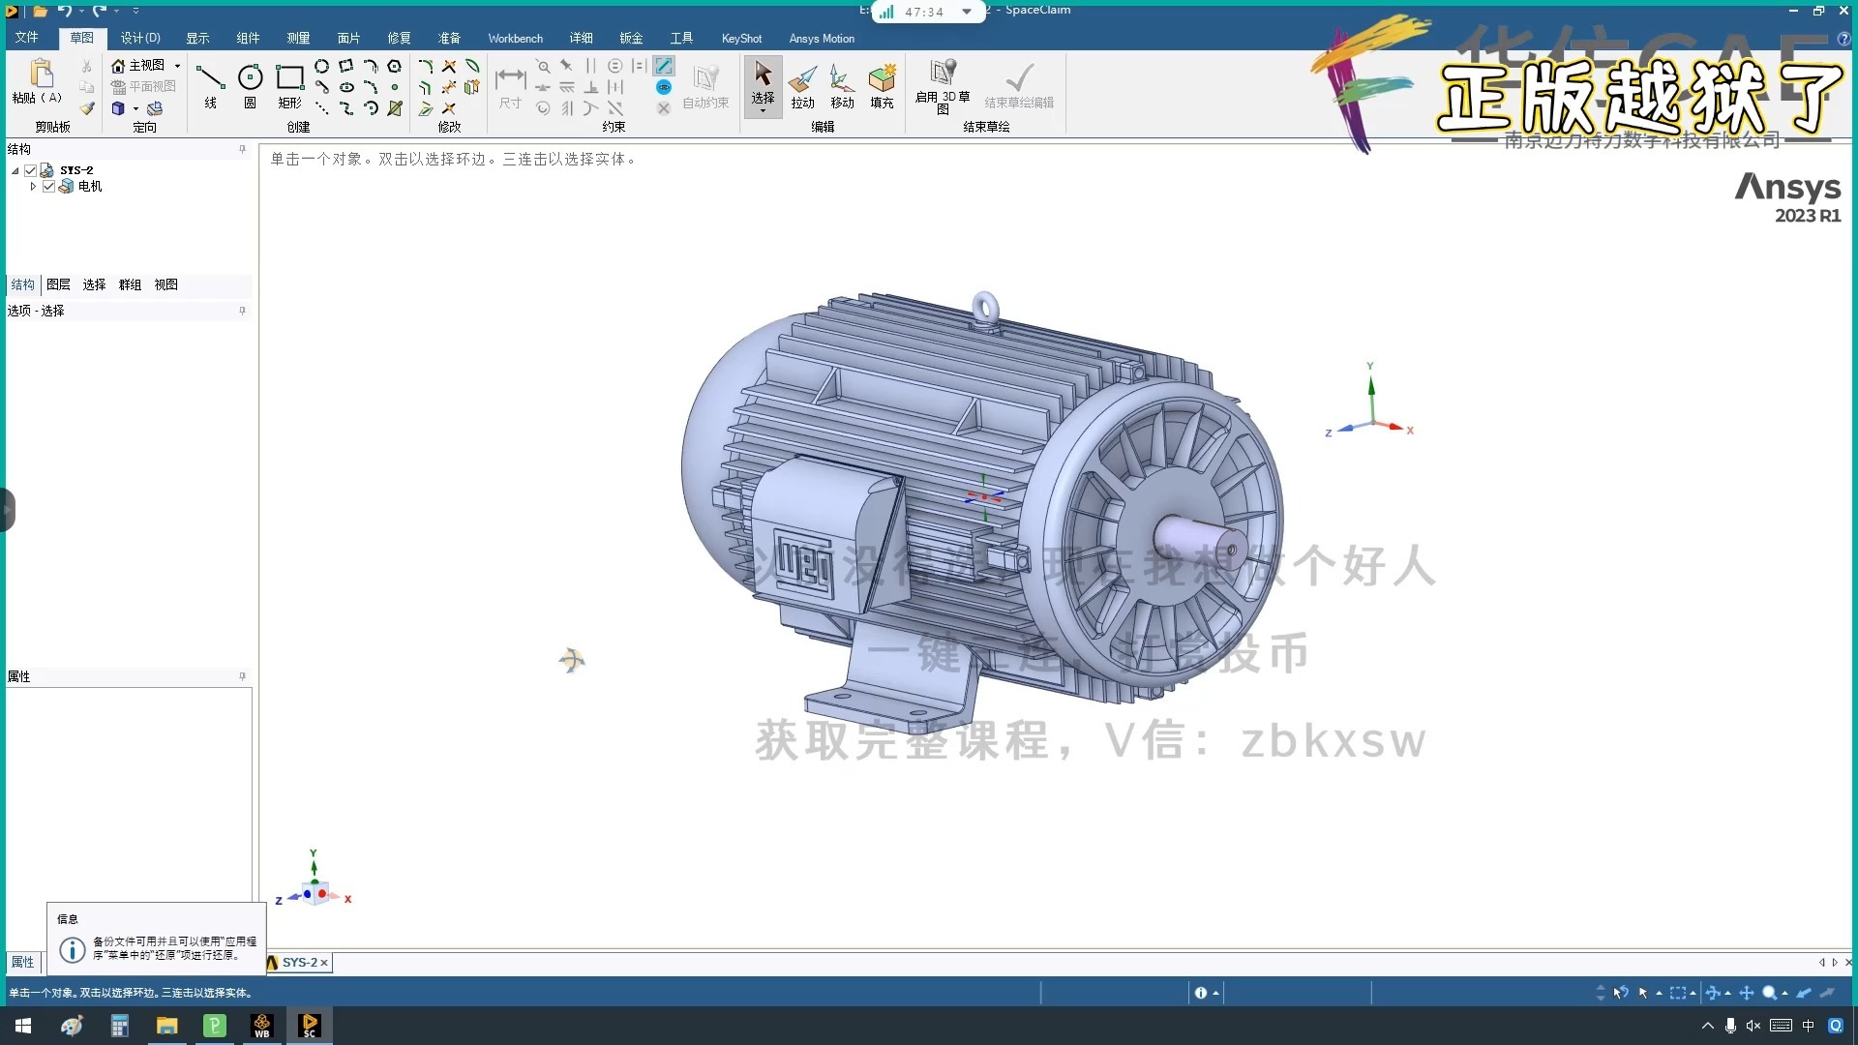Toggle the highlighted sketch constraint display button
1858x1045 pixels.
(664, 66)
